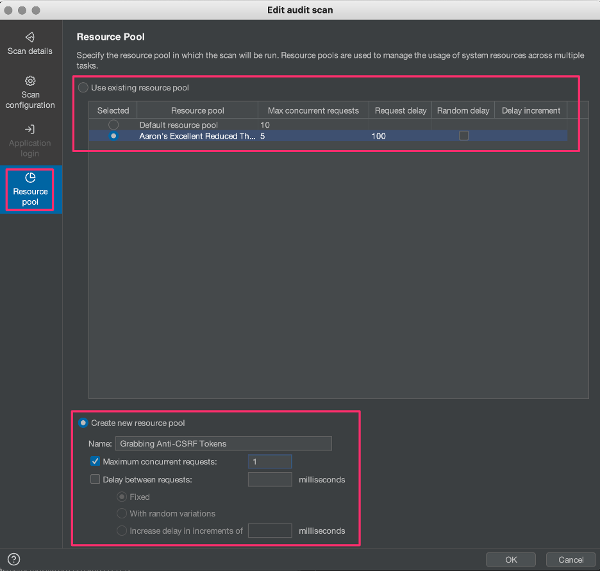
Task: Open the help question mark icon
Action: tap(13, 559)
